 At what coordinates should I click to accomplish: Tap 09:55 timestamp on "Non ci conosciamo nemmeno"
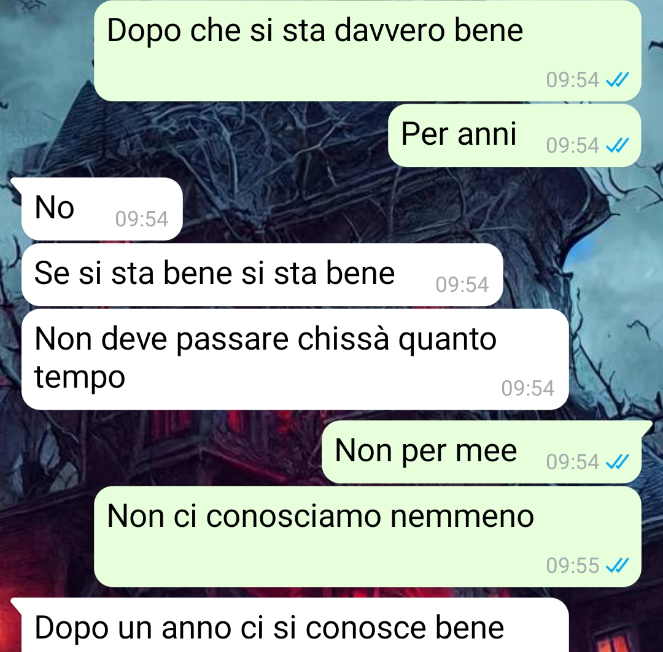tap(573, 566)
